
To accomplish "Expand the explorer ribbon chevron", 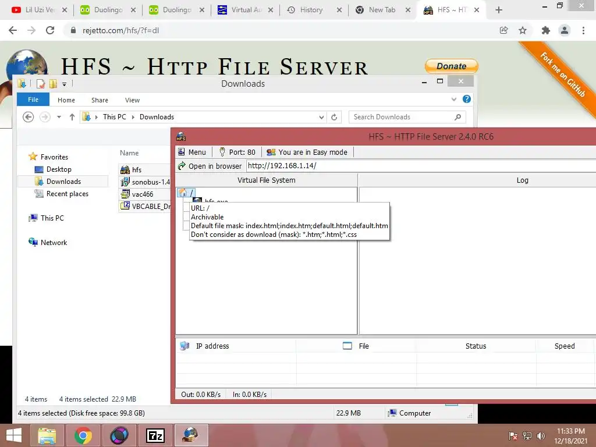I will tap(454, 99).
